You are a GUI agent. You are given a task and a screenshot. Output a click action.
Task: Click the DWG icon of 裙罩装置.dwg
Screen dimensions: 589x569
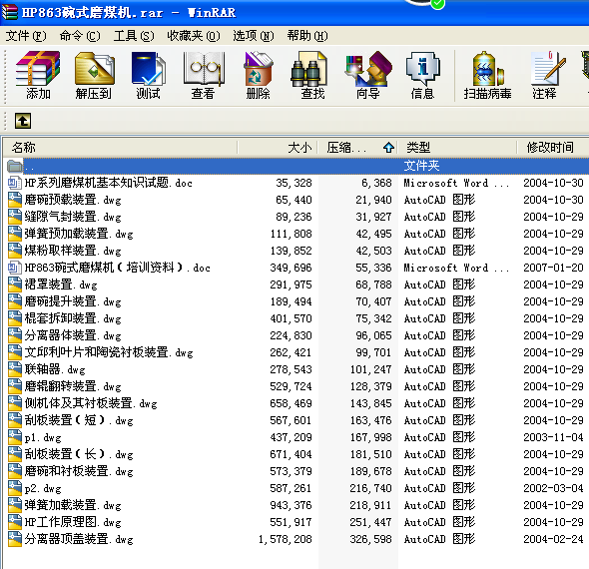pyautogui.click(x=15, y=284)
